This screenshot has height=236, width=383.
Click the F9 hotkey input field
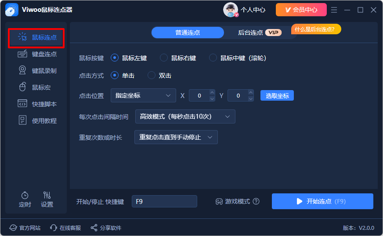pos(164,201)
